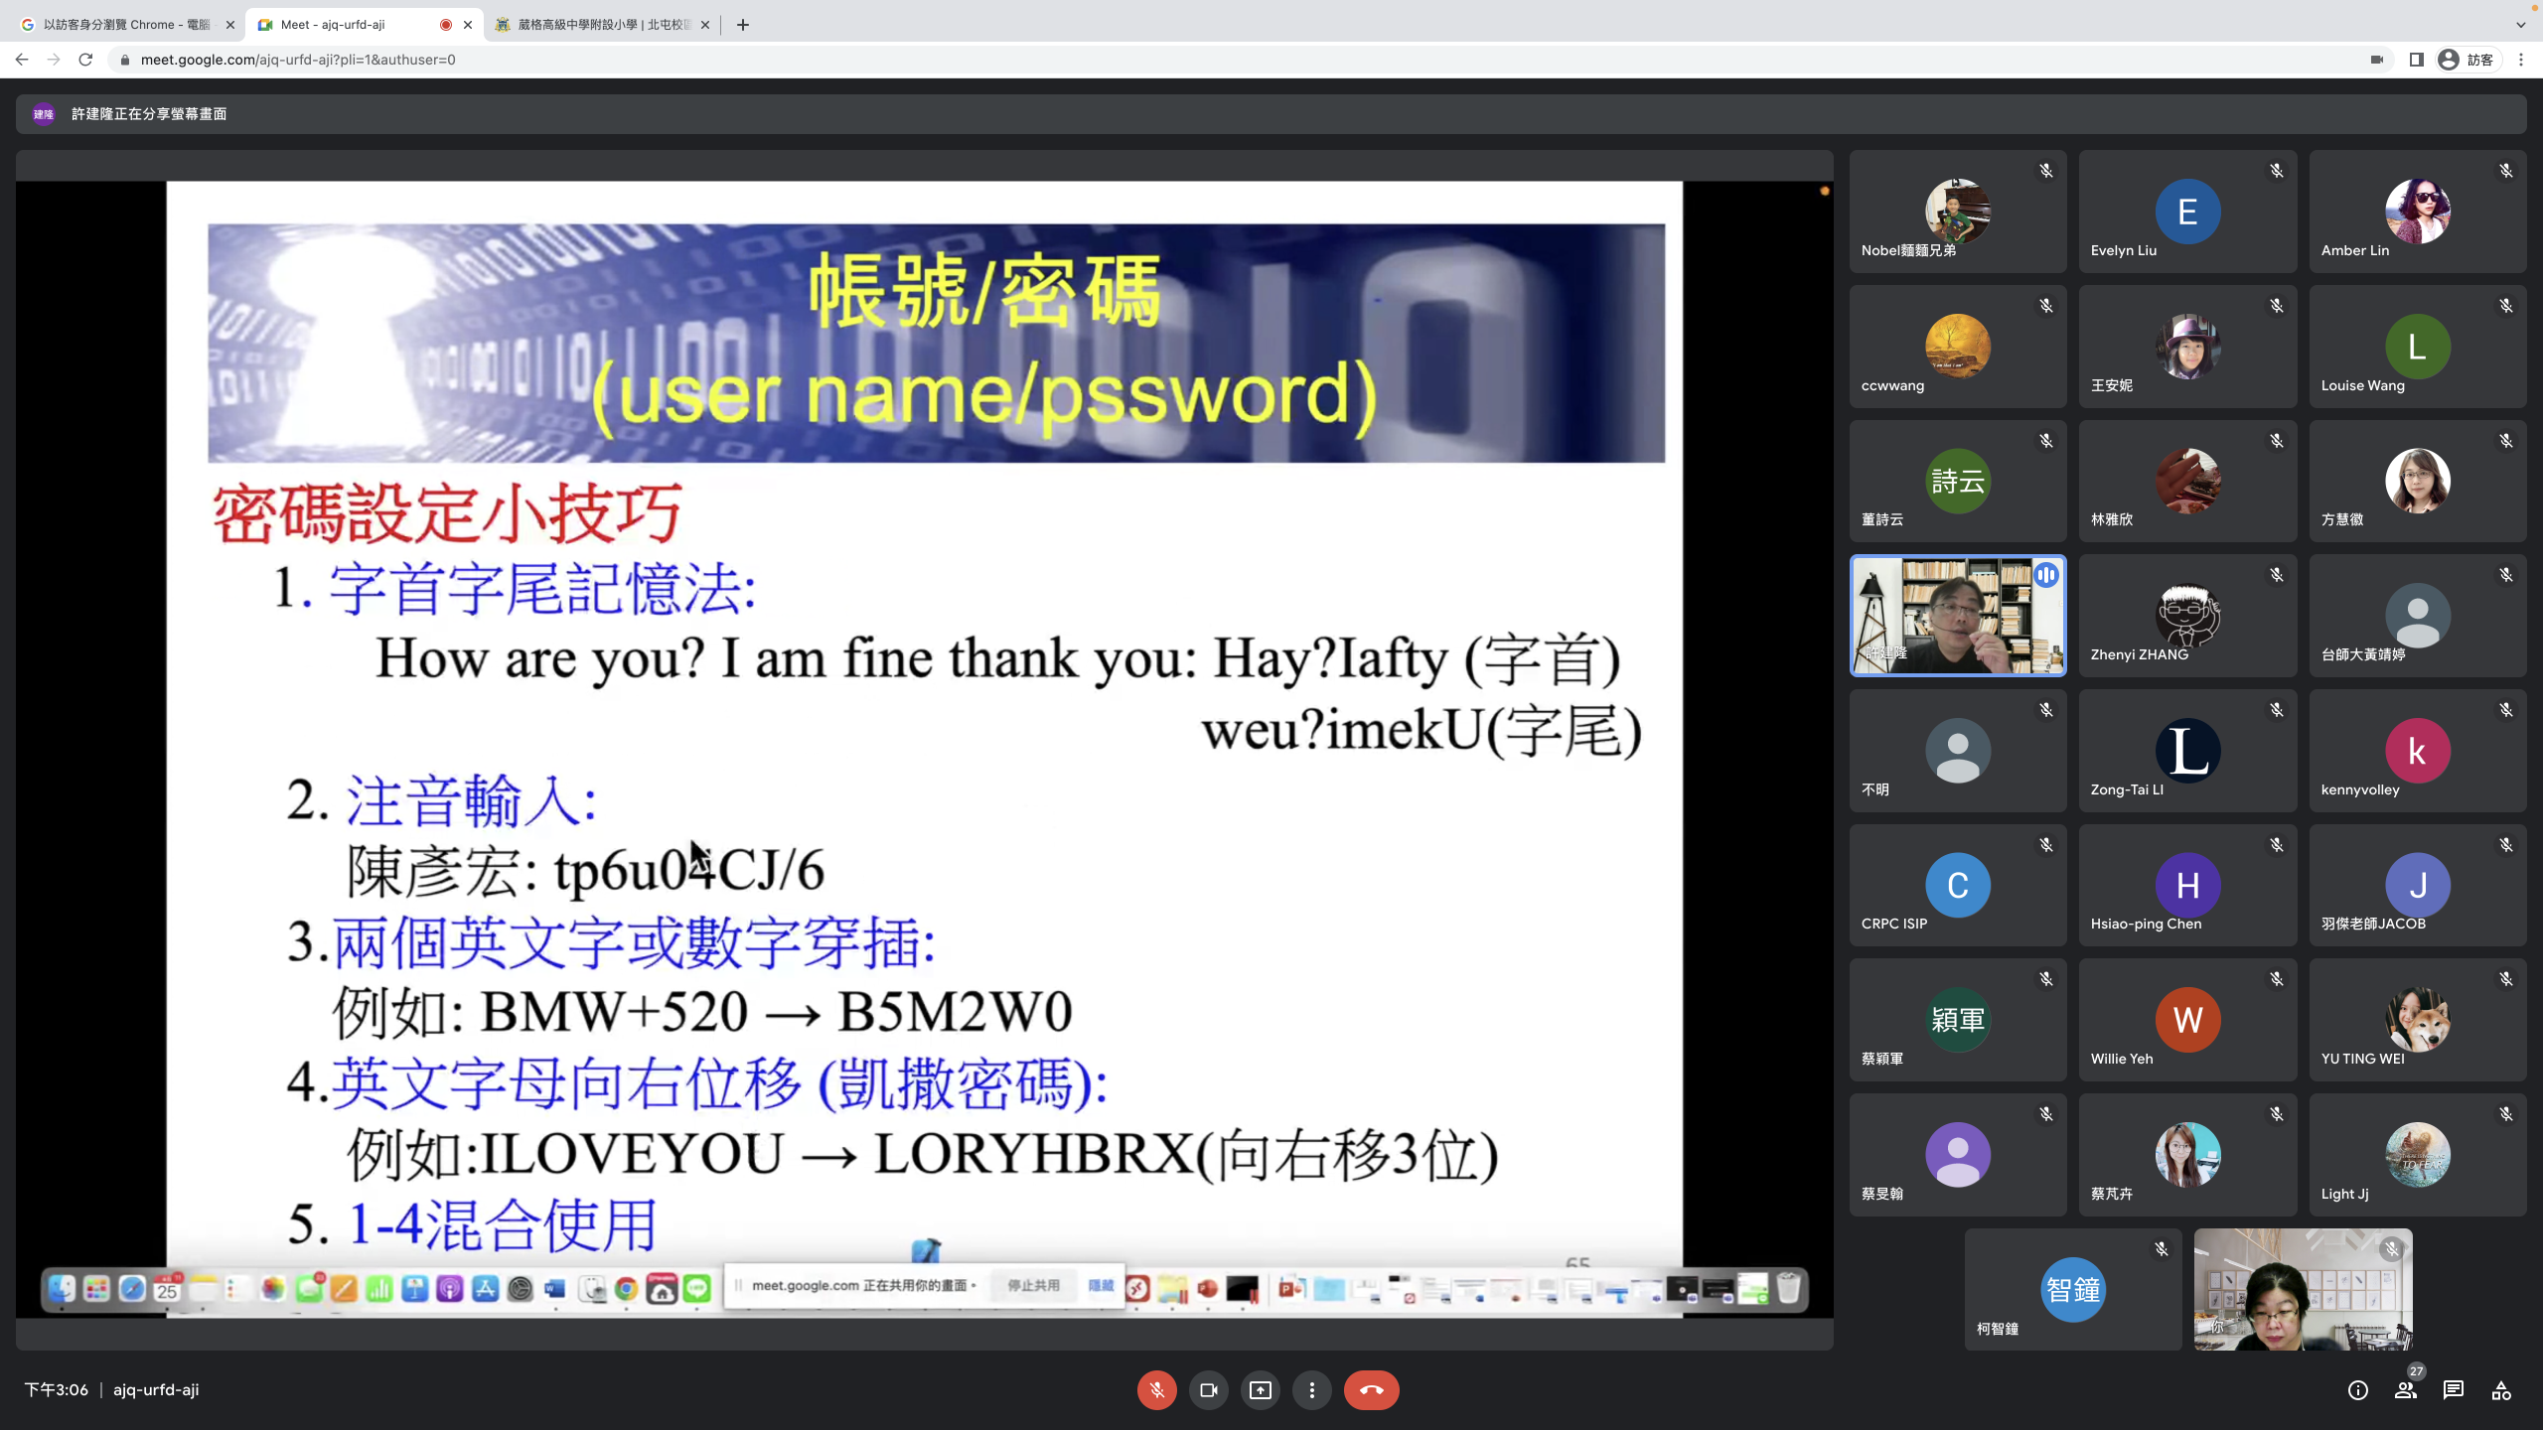Viewport: 2543px width, 1430px height.
Task: Click the hang up call button
Action: coord(1371,1390)
